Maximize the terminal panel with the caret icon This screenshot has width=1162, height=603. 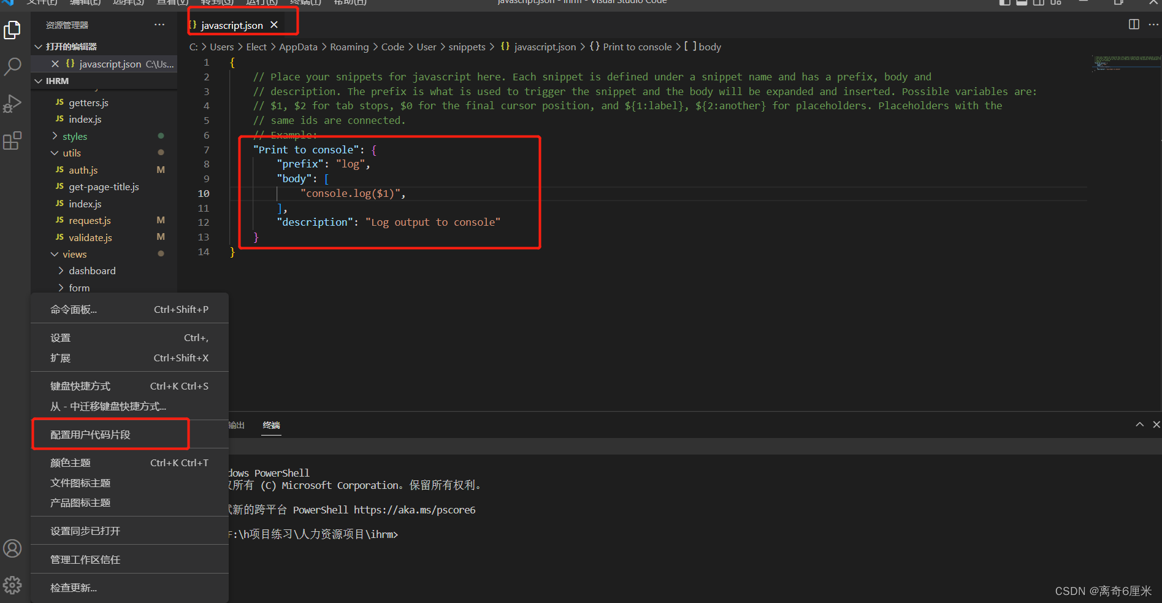tap(1139, 424)
